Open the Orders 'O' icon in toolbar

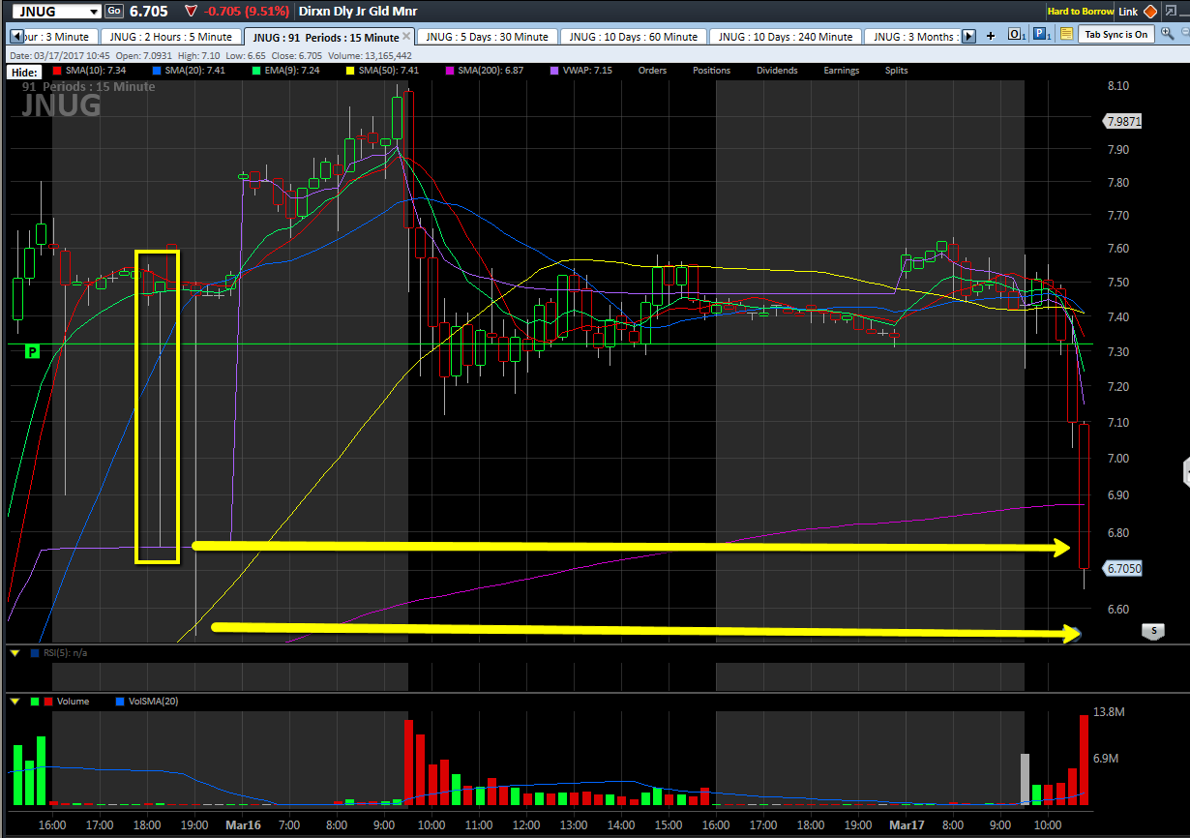click(1016, 35)
